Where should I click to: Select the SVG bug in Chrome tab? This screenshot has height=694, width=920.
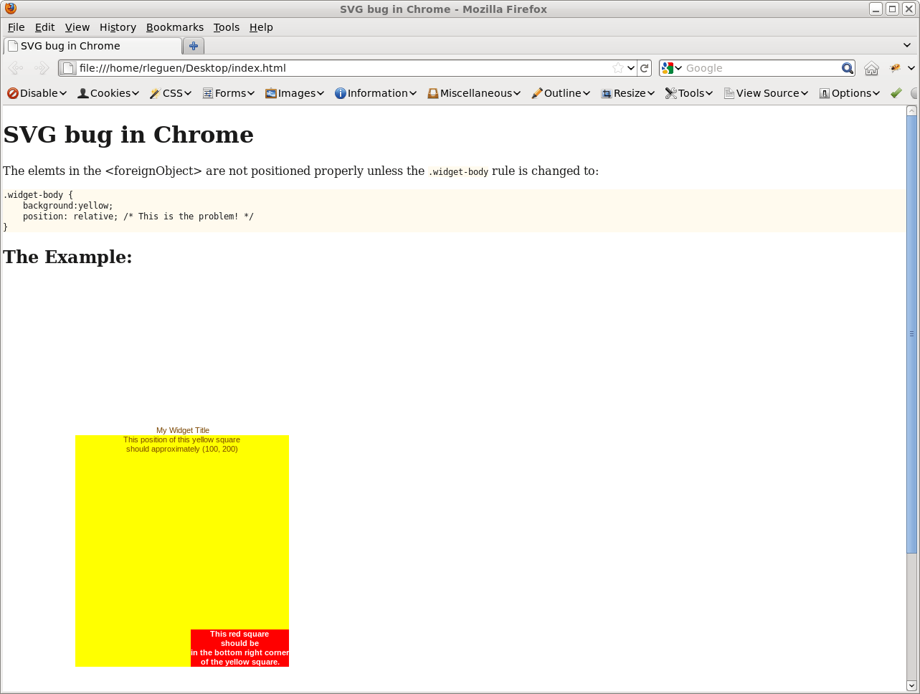tap(93, 46)
